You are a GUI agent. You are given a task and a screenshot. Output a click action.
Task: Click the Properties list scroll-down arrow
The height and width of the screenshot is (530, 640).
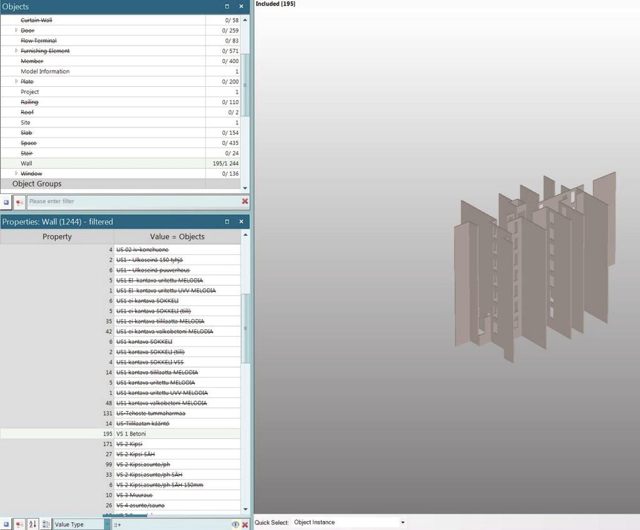coord(245,509)
